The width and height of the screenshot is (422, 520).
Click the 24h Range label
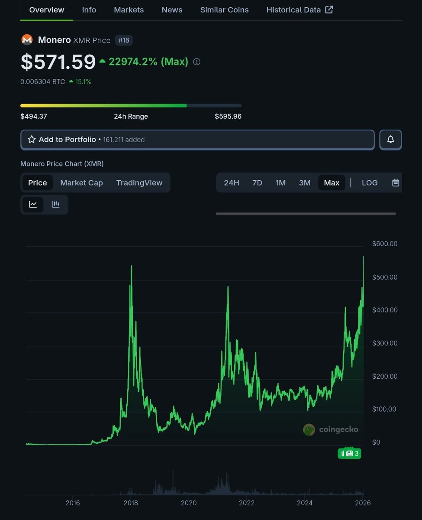tap(131, 116)
